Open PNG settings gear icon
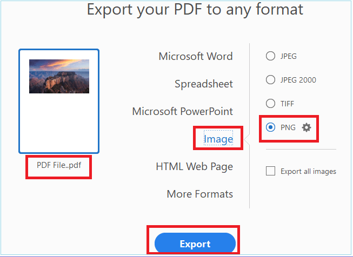This screenshot has height=257, width=353. [307, 127]
